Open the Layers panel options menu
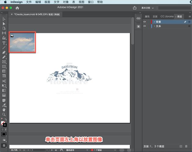Viewport: 192px width, 152px height. [x=190, y=16]
